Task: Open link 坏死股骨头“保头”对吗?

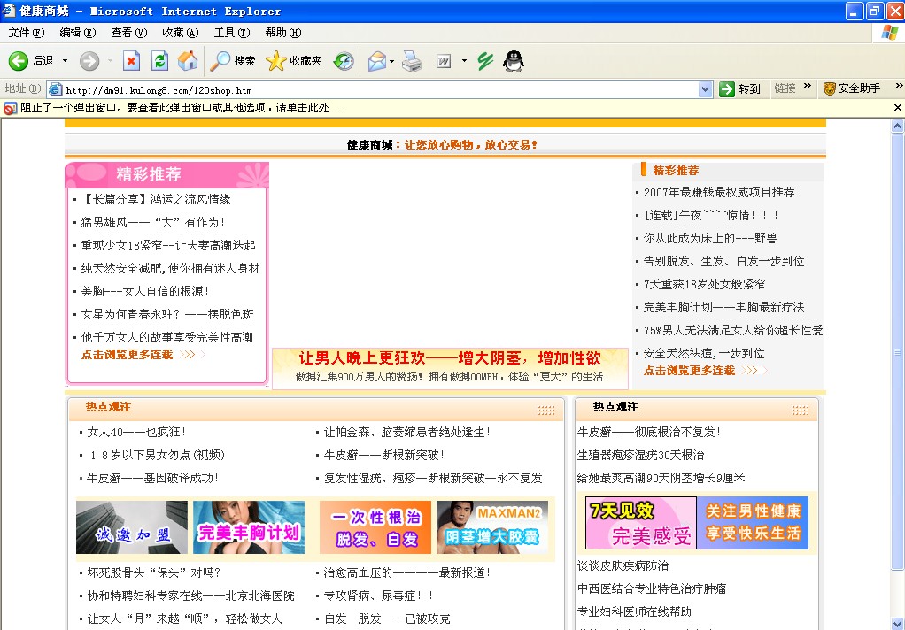Action: click(x=153, y=572)
